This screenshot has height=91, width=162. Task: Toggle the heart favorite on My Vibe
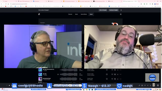click(x=112, y=74)
